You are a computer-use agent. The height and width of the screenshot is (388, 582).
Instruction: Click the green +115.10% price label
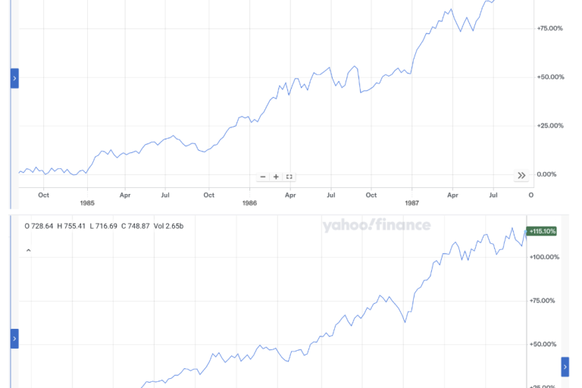(x=542, y=231)
